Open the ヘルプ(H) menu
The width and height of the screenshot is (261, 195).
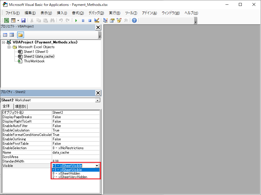(x=191, y=13)
